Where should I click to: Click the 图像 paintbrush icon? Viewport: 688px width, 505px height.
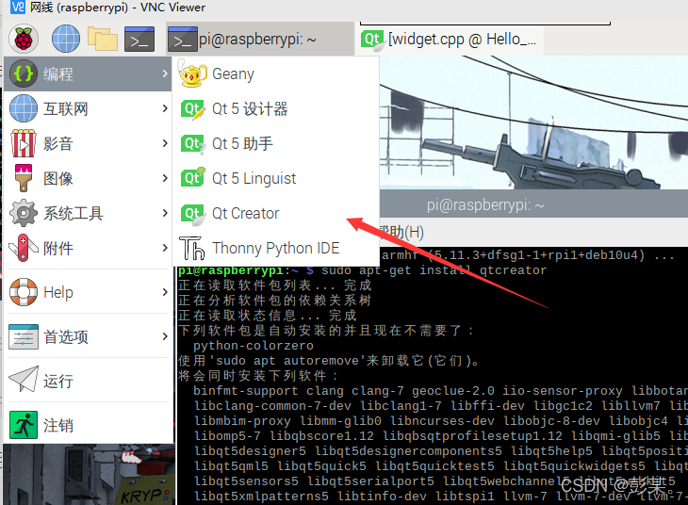(x=23, y=178)
